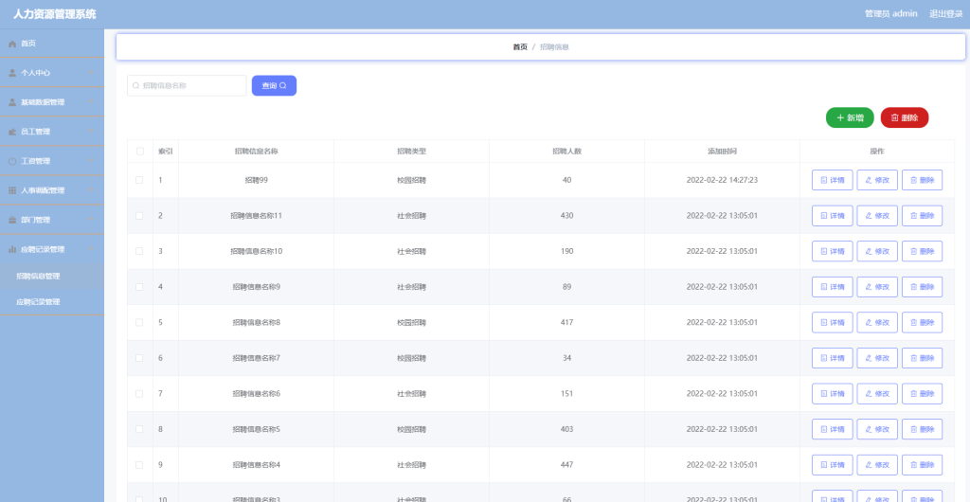The width and height of the screenshot is (970, 502).
Task: Expand 个人中心 using its chevron arrow
Action: [x=92, y=73]
